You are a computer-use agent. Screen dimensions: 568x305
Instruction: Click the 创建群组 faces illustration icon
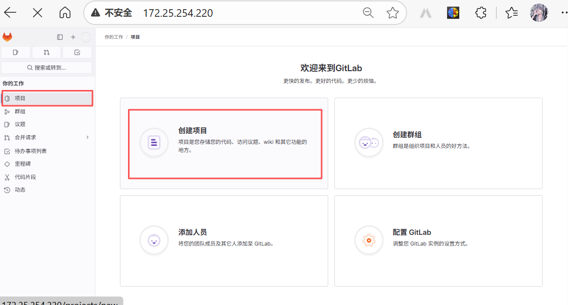pos(369,143)
